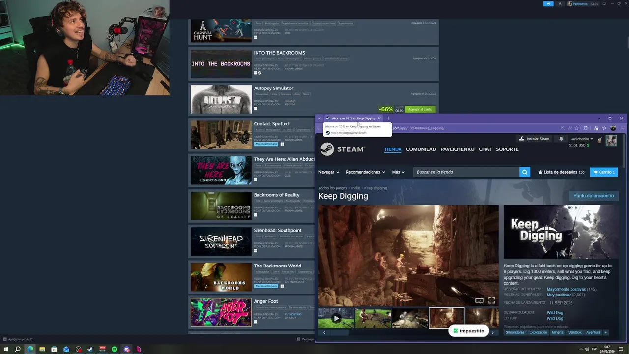Open Sirenhead: Southpoint wishlist entry

(x=278, y=230)
